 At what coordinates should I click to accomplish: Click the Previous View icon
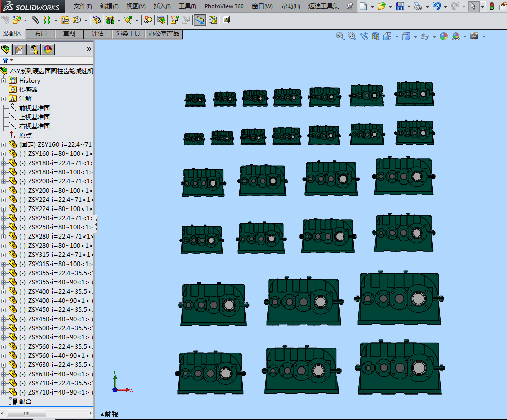[364, 36]
